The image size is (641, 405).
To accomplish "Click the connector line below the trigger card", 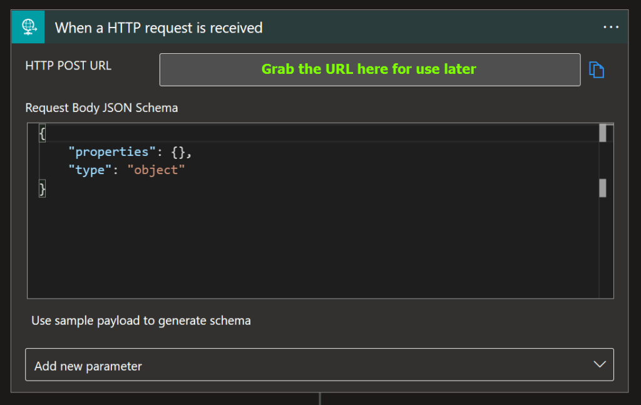I will 320,399.
